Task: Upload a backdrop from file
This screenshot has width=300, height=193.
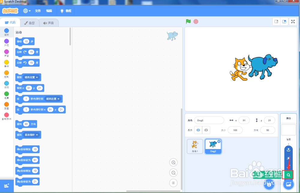Action: click(289, 150)
